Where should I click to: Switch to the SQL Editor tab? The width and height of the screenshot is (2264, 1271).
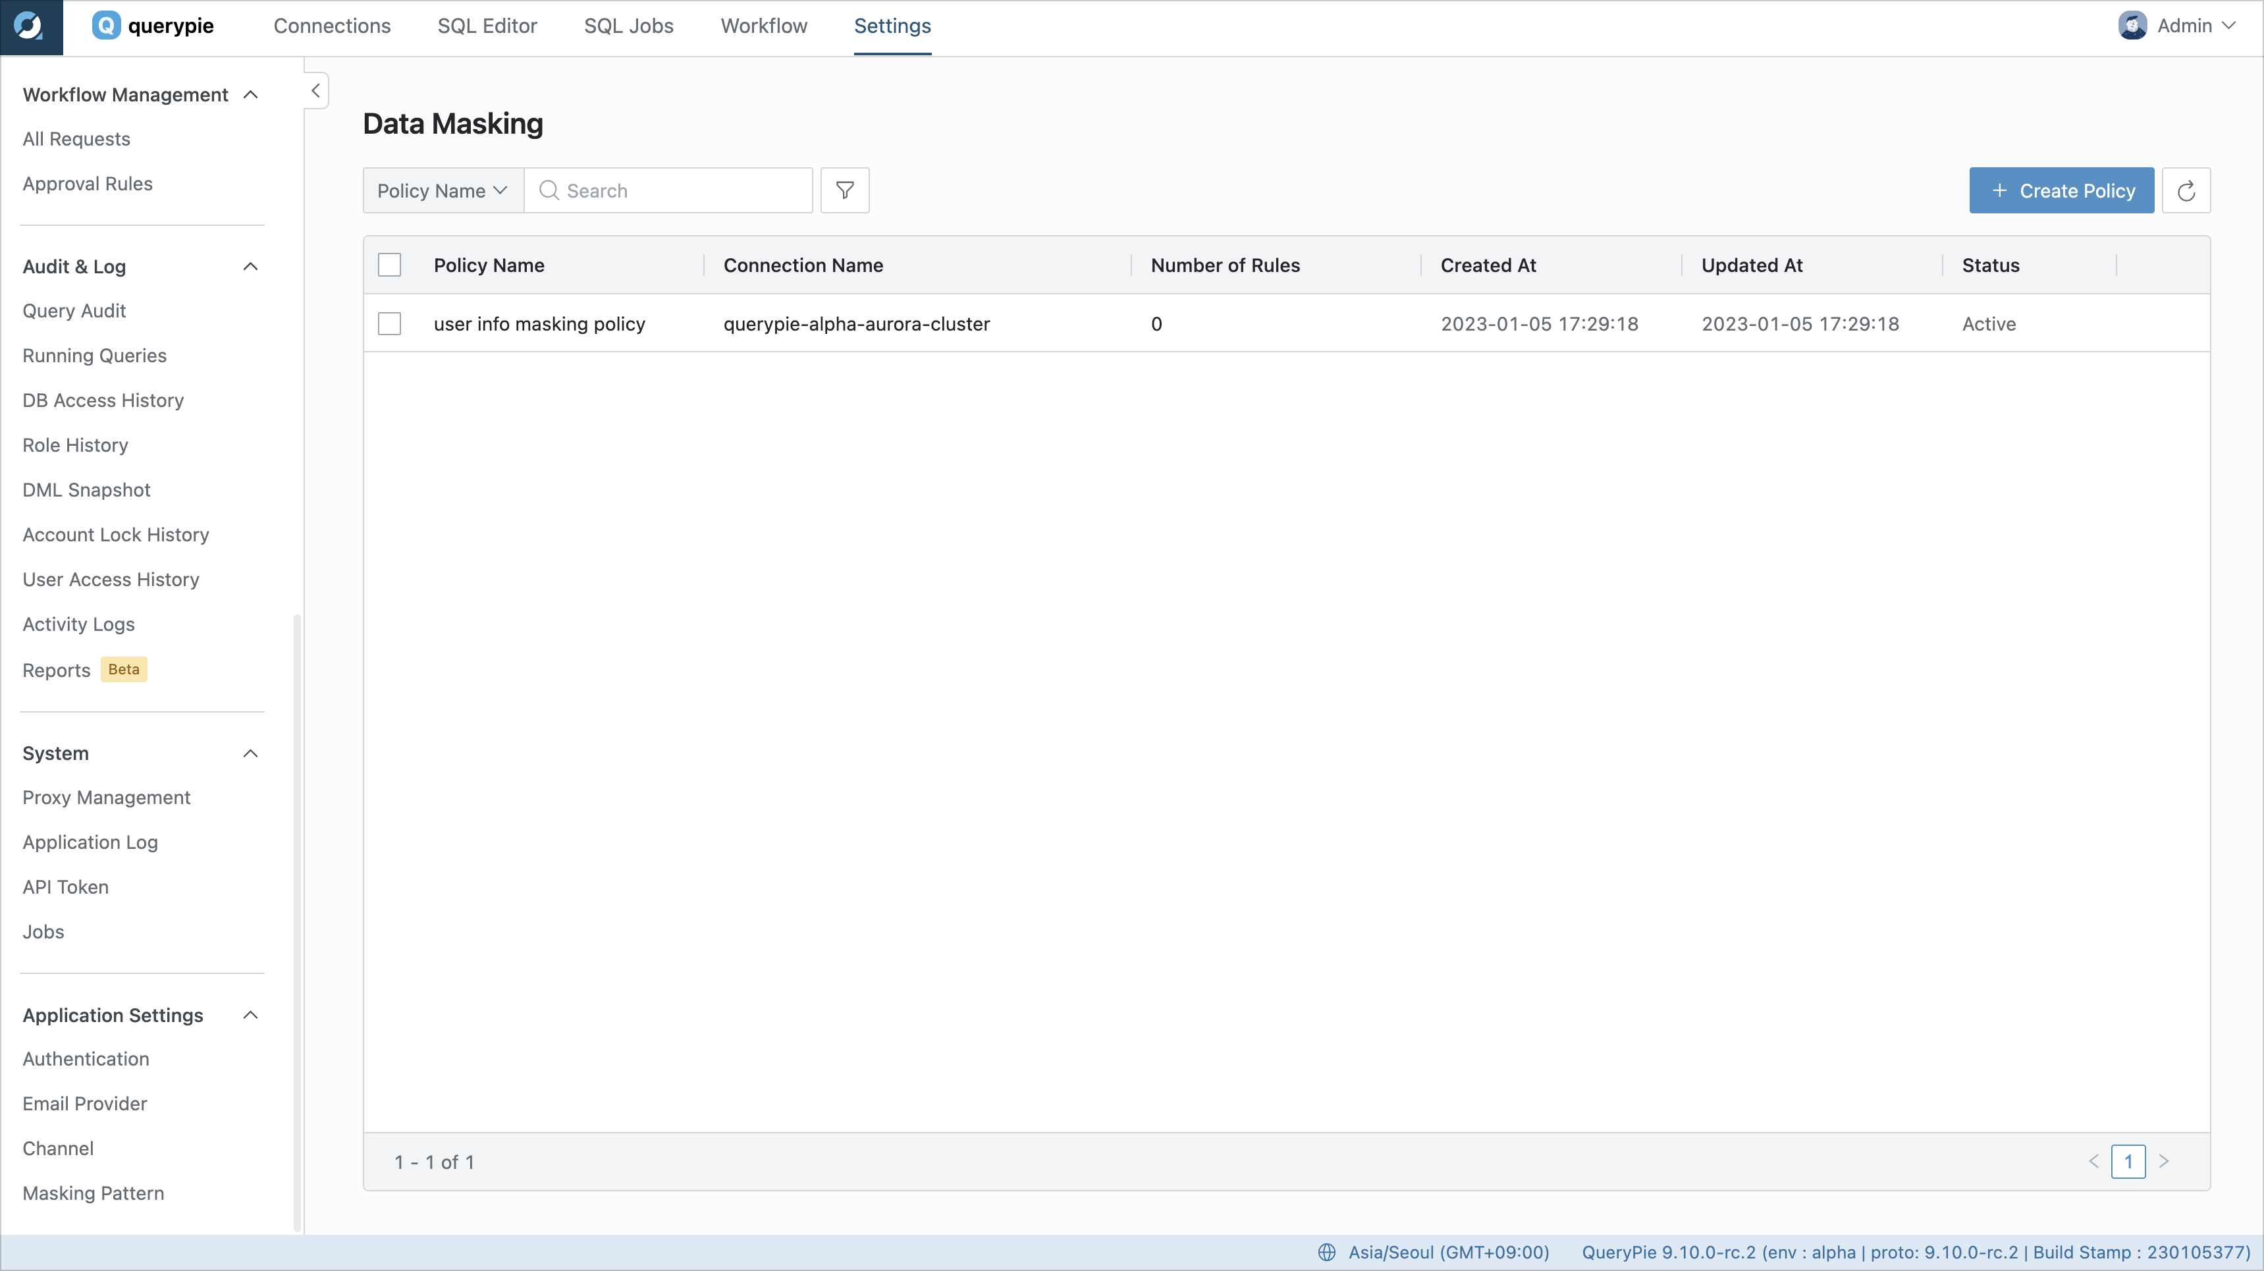[x=487, y=26]
